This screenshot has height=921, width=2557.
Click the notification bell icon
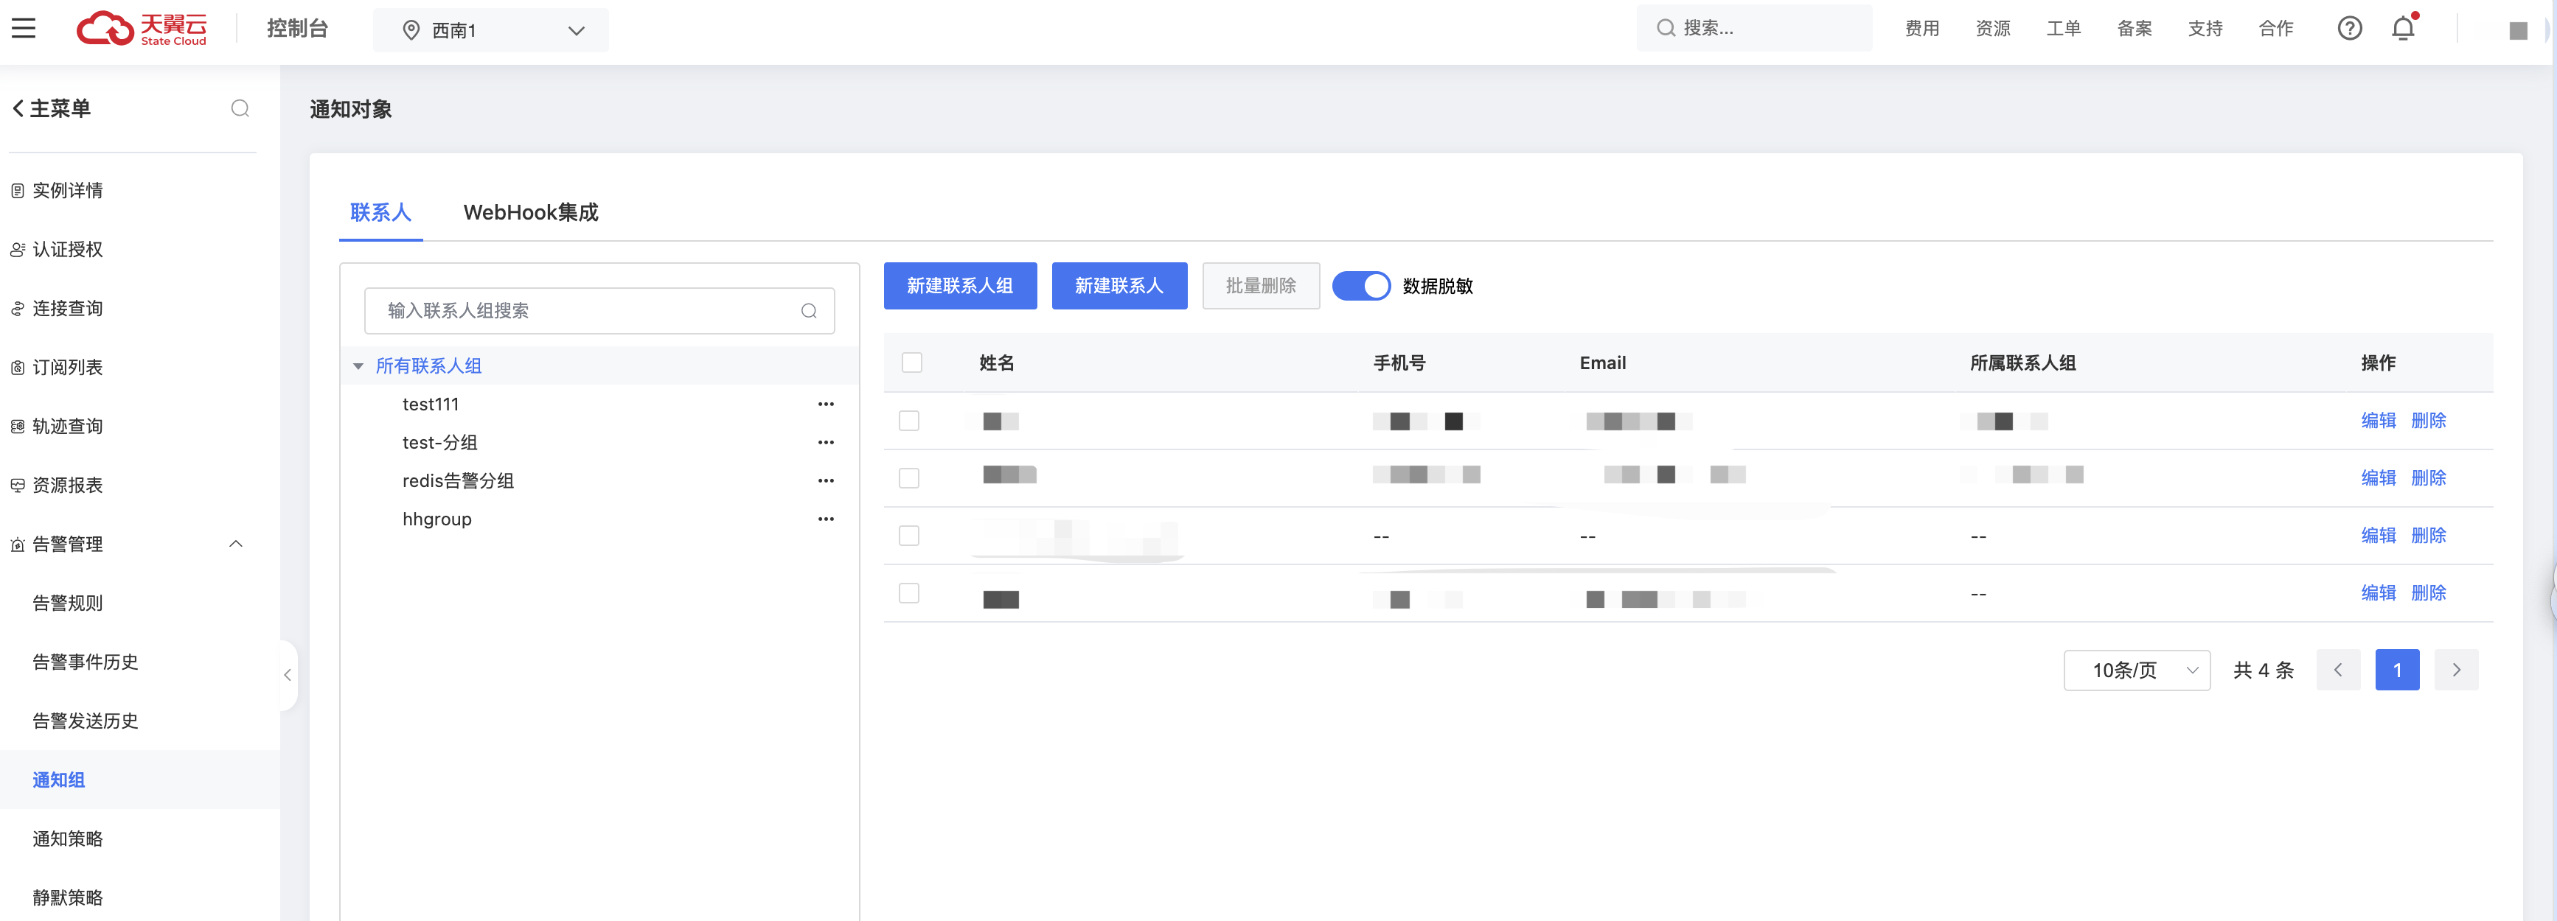(2402, 29)
